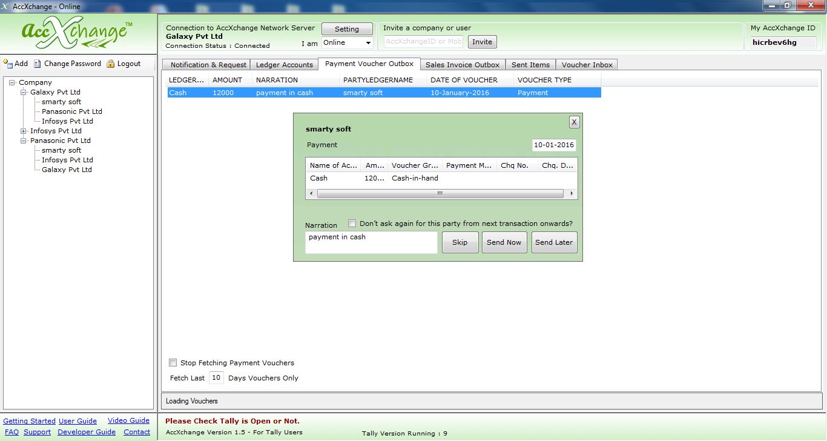
Task: Select Infosys Pvt Ltd under Galaxy Pvt Ltd
Action: pos(67,121)
